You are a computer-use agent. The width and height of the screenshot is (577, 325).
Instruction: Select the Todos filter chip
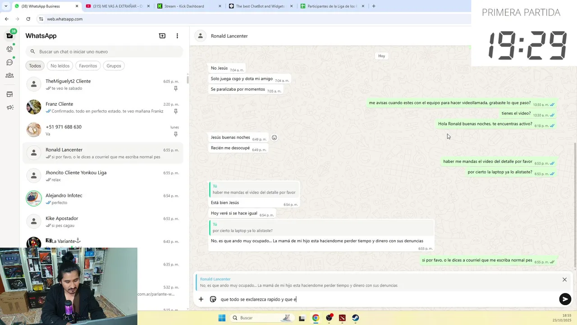pyautogui.click(x=35, y=65)
